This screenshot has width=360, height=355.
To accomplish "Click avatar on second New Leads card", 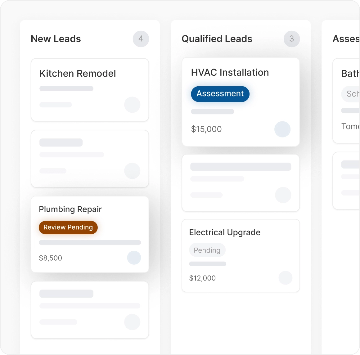I will point(132,171).
